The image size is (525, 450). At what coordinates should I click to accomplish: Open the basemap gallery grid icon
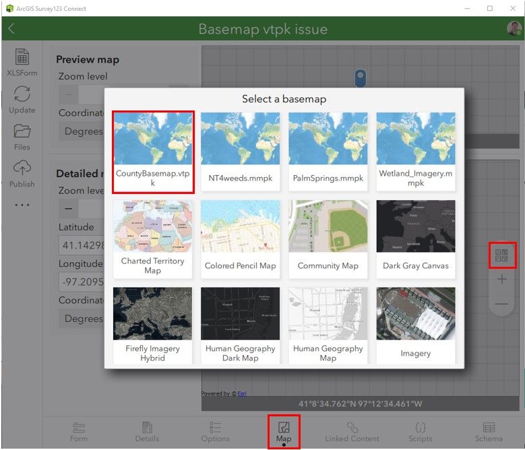(501, 255)
